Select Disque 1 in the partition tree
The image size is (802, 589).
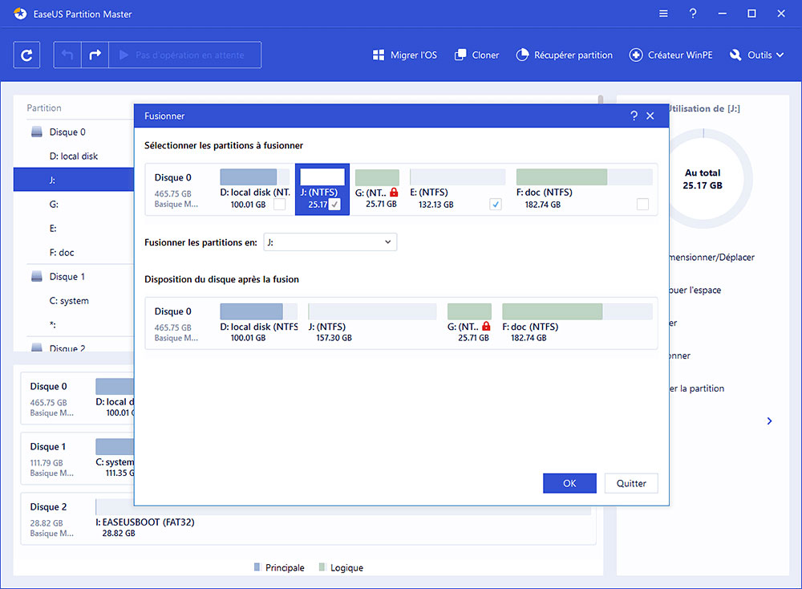pos(67,277)
